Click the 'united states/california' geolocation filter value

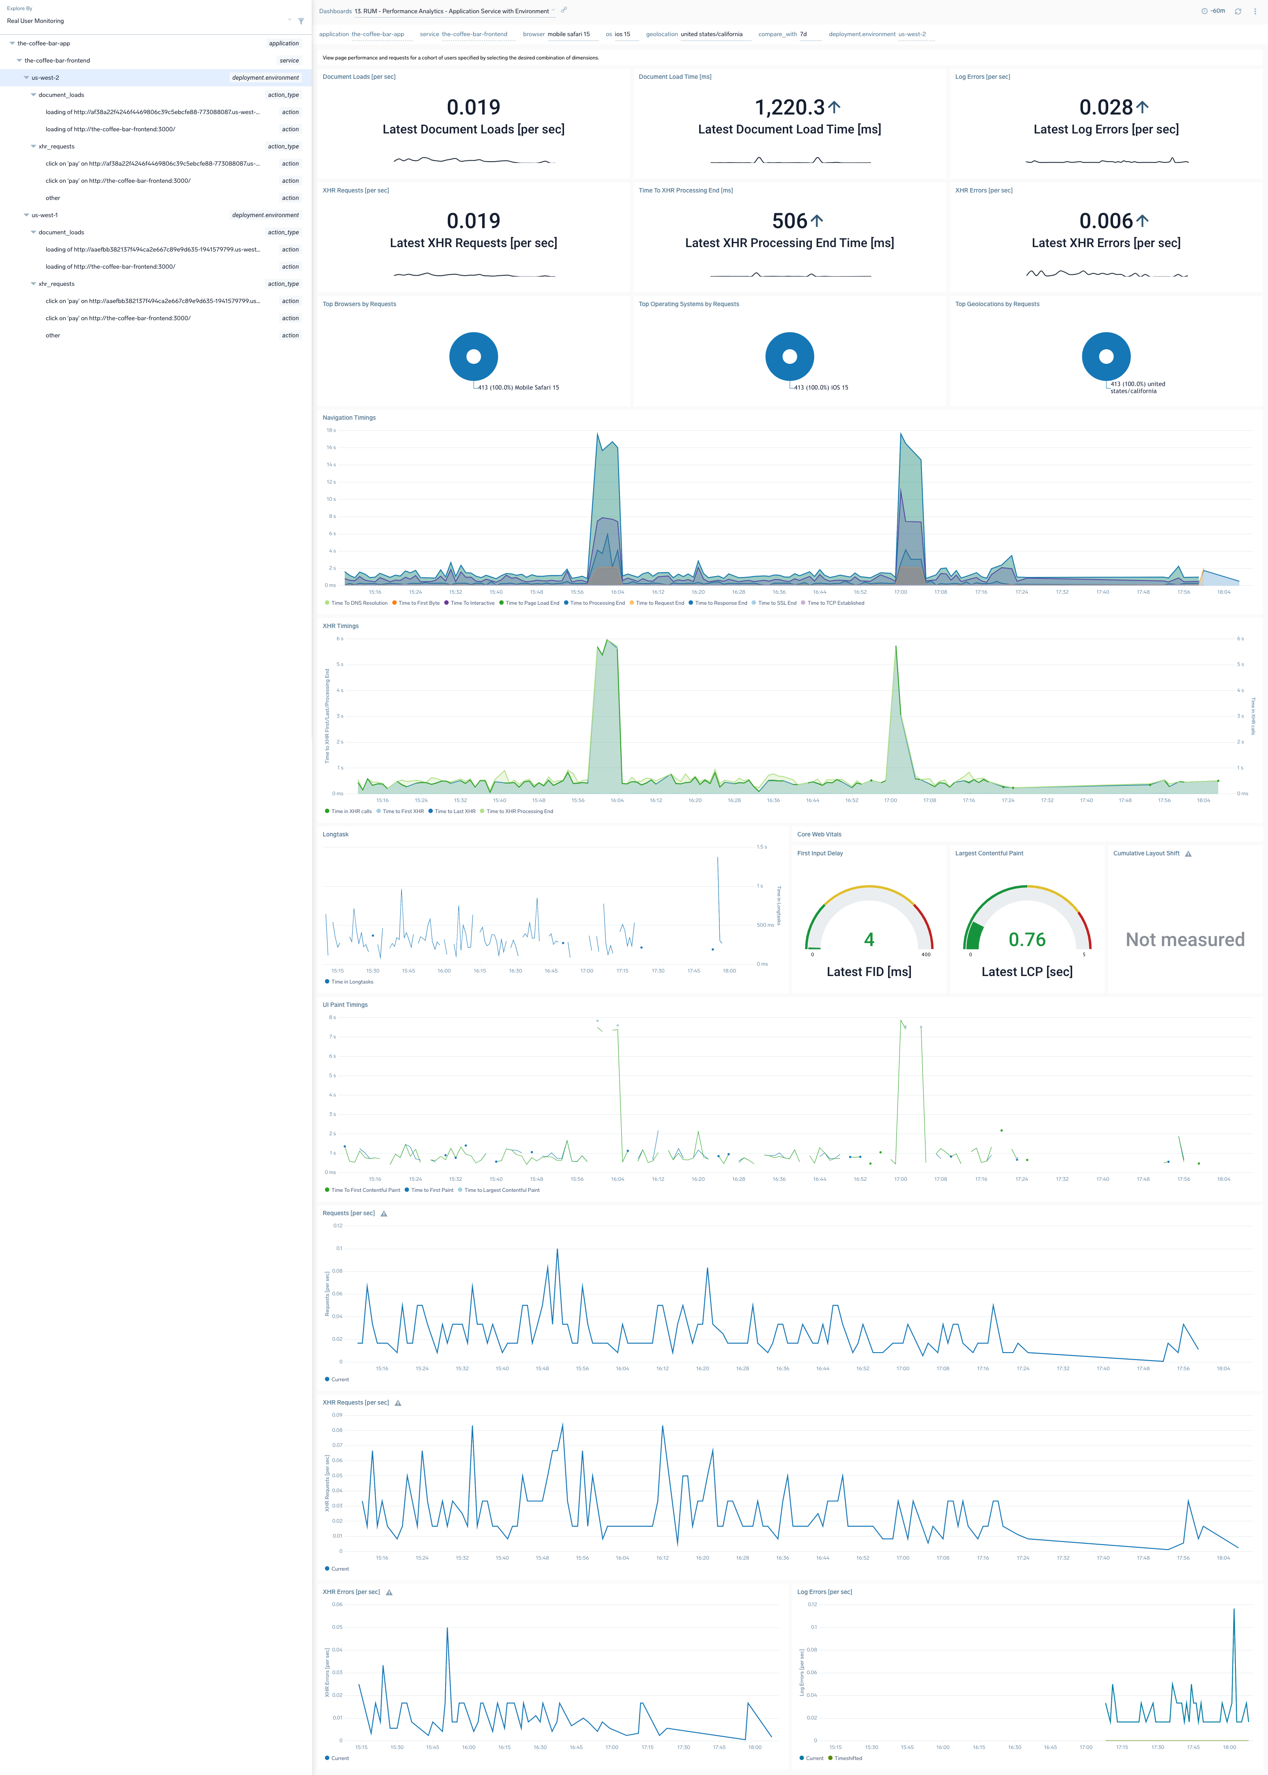point(712,34)
